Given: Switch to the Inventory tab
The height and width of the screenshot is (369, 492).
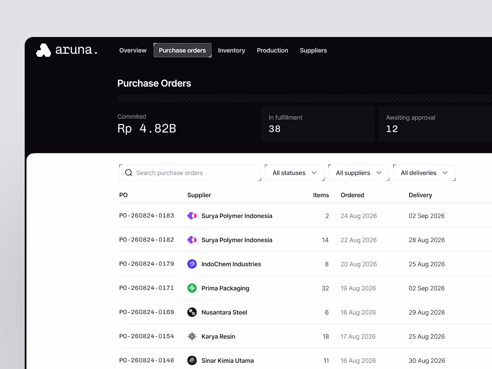Looking at the screenshot, I should click(232, 50).
